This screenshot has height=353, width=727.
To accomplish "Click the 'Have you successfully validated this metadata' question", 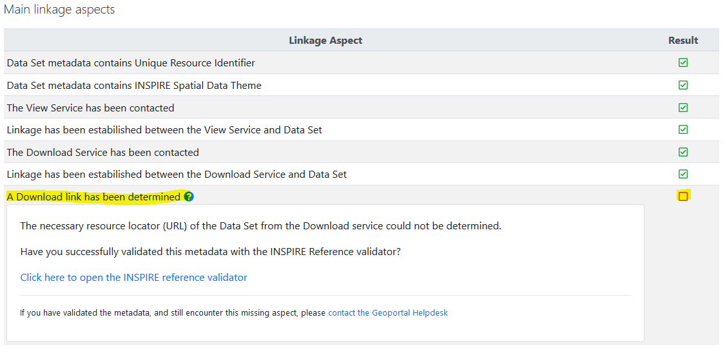I will click(210, 251).
